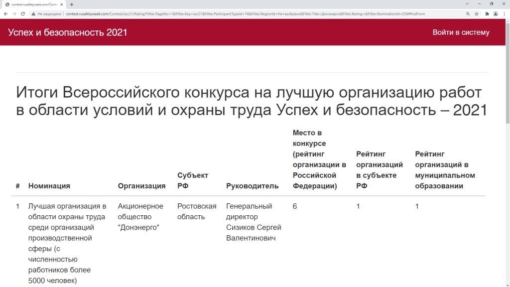Open the Chrome profile avatar icon
The image size is (510, 287).
pos(496,13)
